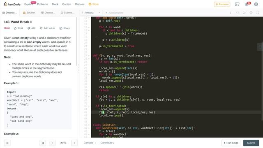Click the Store shopping bag icon
This screenshot has width=263, height=148.
(x=90, y=4)
